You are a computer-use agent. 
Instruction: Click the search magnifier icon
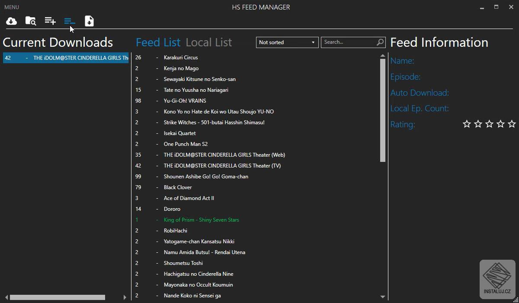(380, 42)
